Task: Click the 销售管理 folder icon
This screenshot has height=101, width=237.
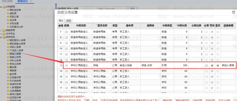Action: click(x=4, y=30)
